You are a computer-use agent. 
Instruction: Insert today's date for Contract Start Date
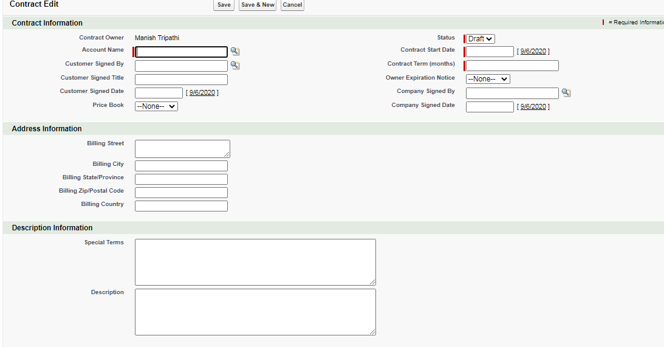point(533,52)
